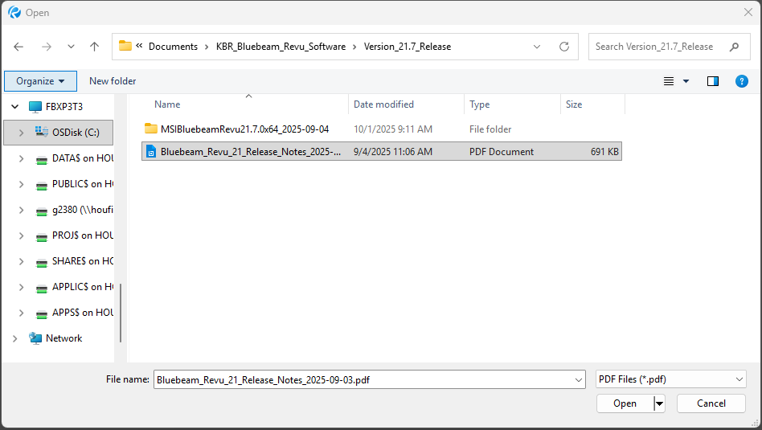Expand OSDisk (C:) drive
762x430 pixels.
[x=21, y=132]
